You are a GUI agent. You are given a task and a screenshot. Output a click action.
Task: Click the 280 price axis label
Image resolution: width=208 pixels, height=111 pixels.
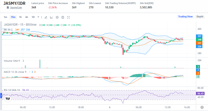(199, 53)
